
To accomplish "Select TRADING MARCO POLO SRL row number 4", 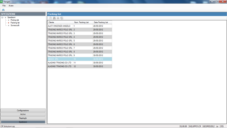I will point(80,37).
